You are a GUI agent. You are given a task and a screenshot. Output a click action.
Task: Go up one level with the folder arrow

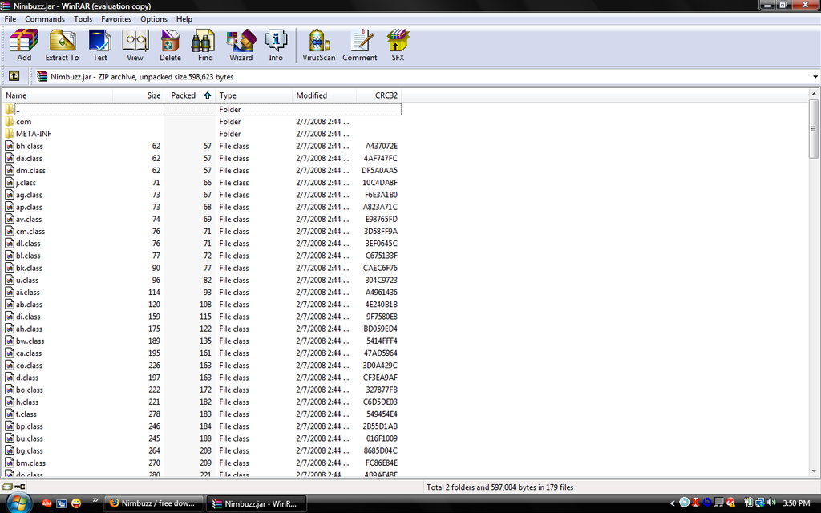coord(14,76)
